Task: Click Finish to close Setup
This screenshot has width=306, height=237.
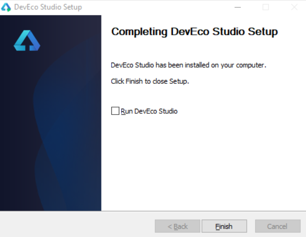Action: (224, 226)
